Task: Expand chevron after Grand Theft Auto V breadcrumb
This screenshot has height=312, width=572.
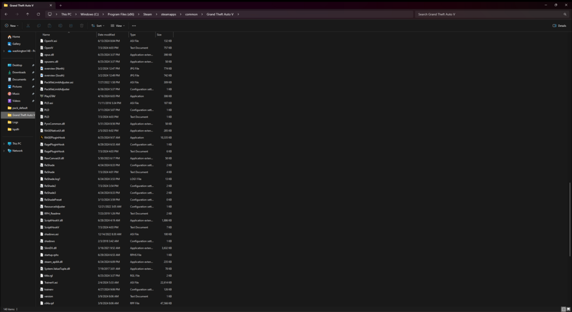Action: [238, 14]
